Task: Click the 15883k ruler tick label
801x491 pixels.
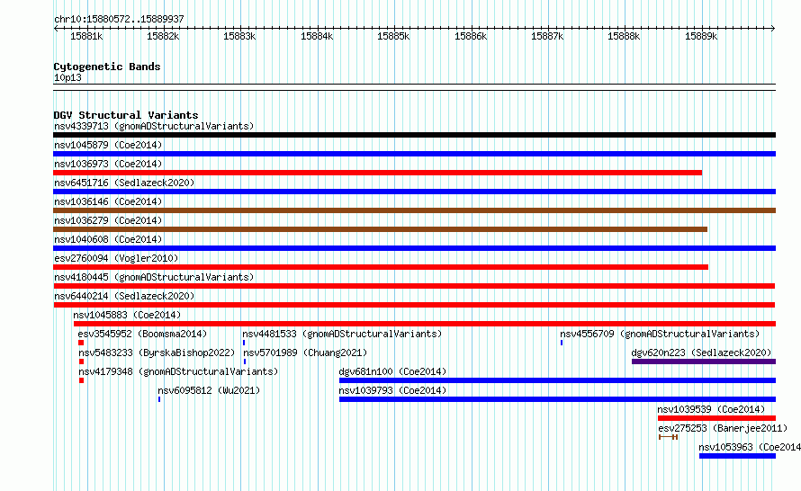Action: [x=239, y=36]
